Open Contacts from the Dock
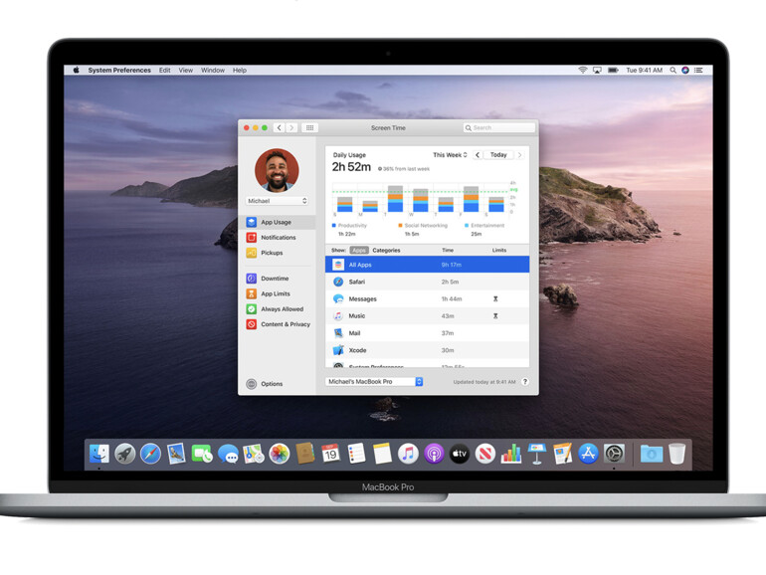The image size is (766, 575). tap(305, 454)
